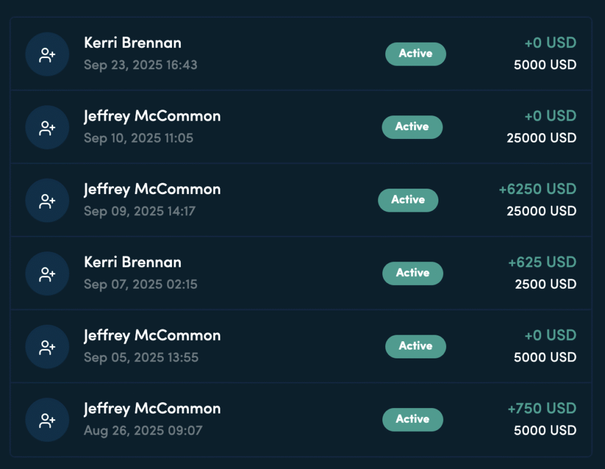Open Jeffrey McCommon's name dated Sep 10, 2025
The width and height of the screenshot is (605, 469).
tap(152, 116)
